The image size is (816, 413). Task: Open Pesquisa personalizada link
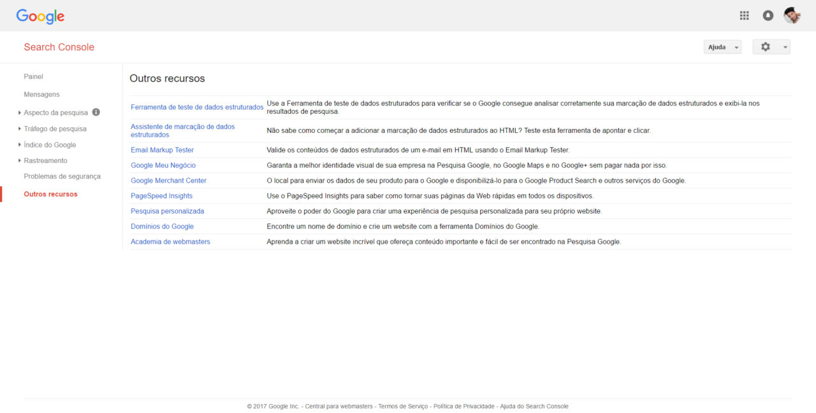tap(167, 211)
